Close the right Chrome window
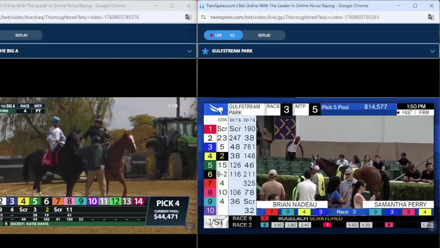440x248 pixels. pos(431,6)
